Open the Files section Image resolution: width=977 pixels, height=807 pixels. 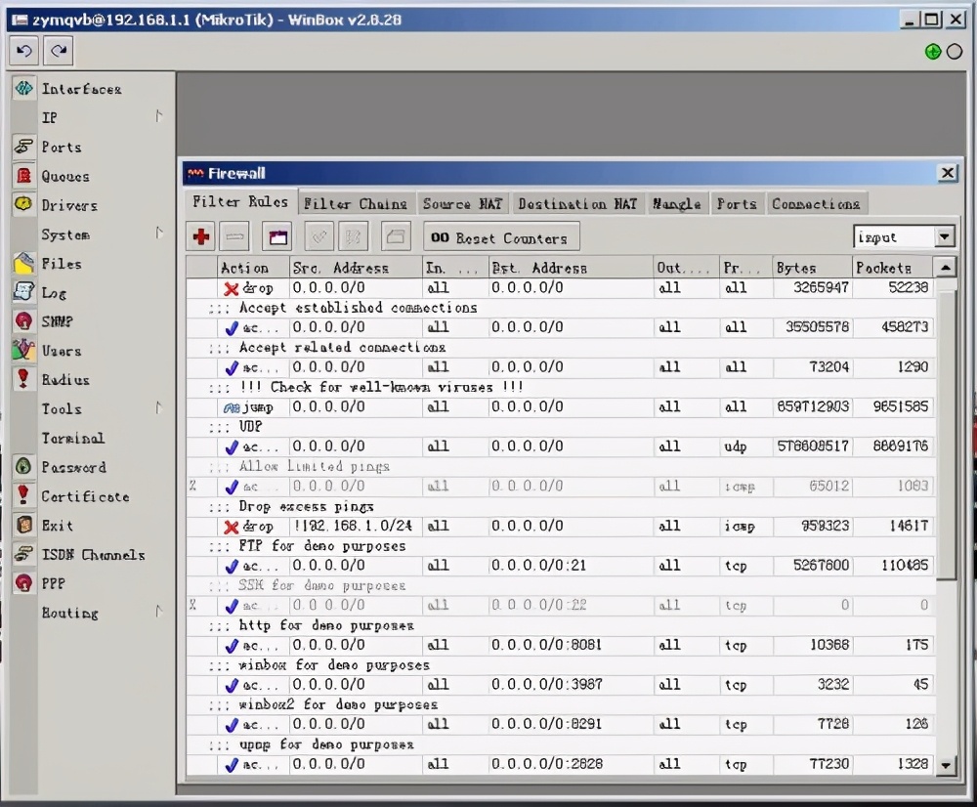click(61, 264)
